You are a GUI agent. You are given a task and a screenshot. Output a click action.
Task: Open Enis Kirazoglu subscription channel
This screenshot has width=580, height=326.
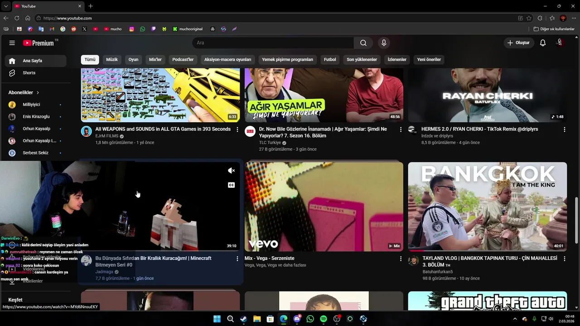(x=36, y=117)
